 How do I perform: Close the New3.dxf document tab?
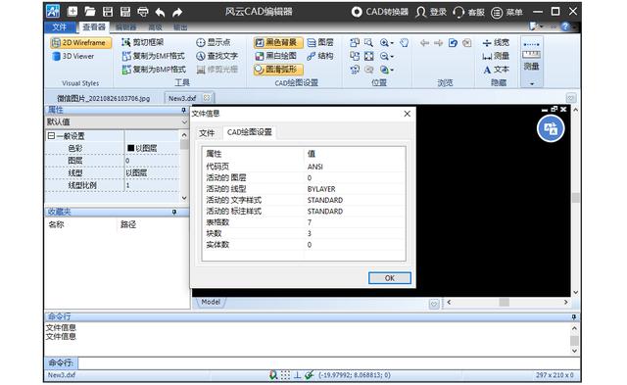[x=207, y=98]
